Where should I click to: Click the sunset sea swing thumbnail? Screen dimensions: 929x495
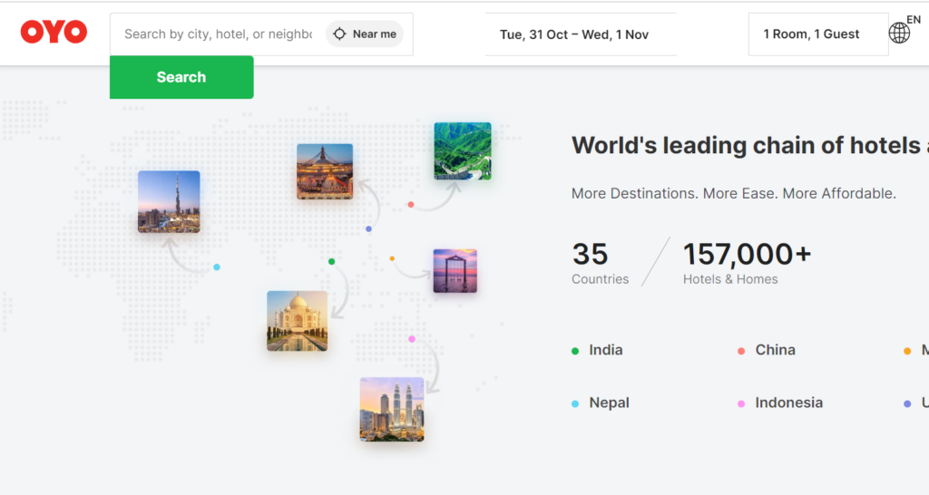(455, 270)
